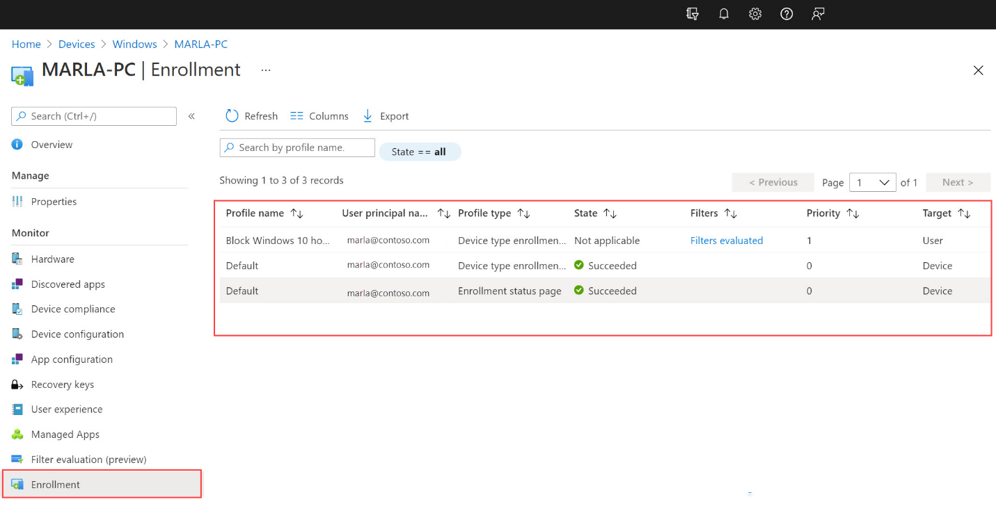The width and height of the screenshot is (996, 511).
Task: Go to Windows breadcrumb link
Action: click(x=134, y=44)
